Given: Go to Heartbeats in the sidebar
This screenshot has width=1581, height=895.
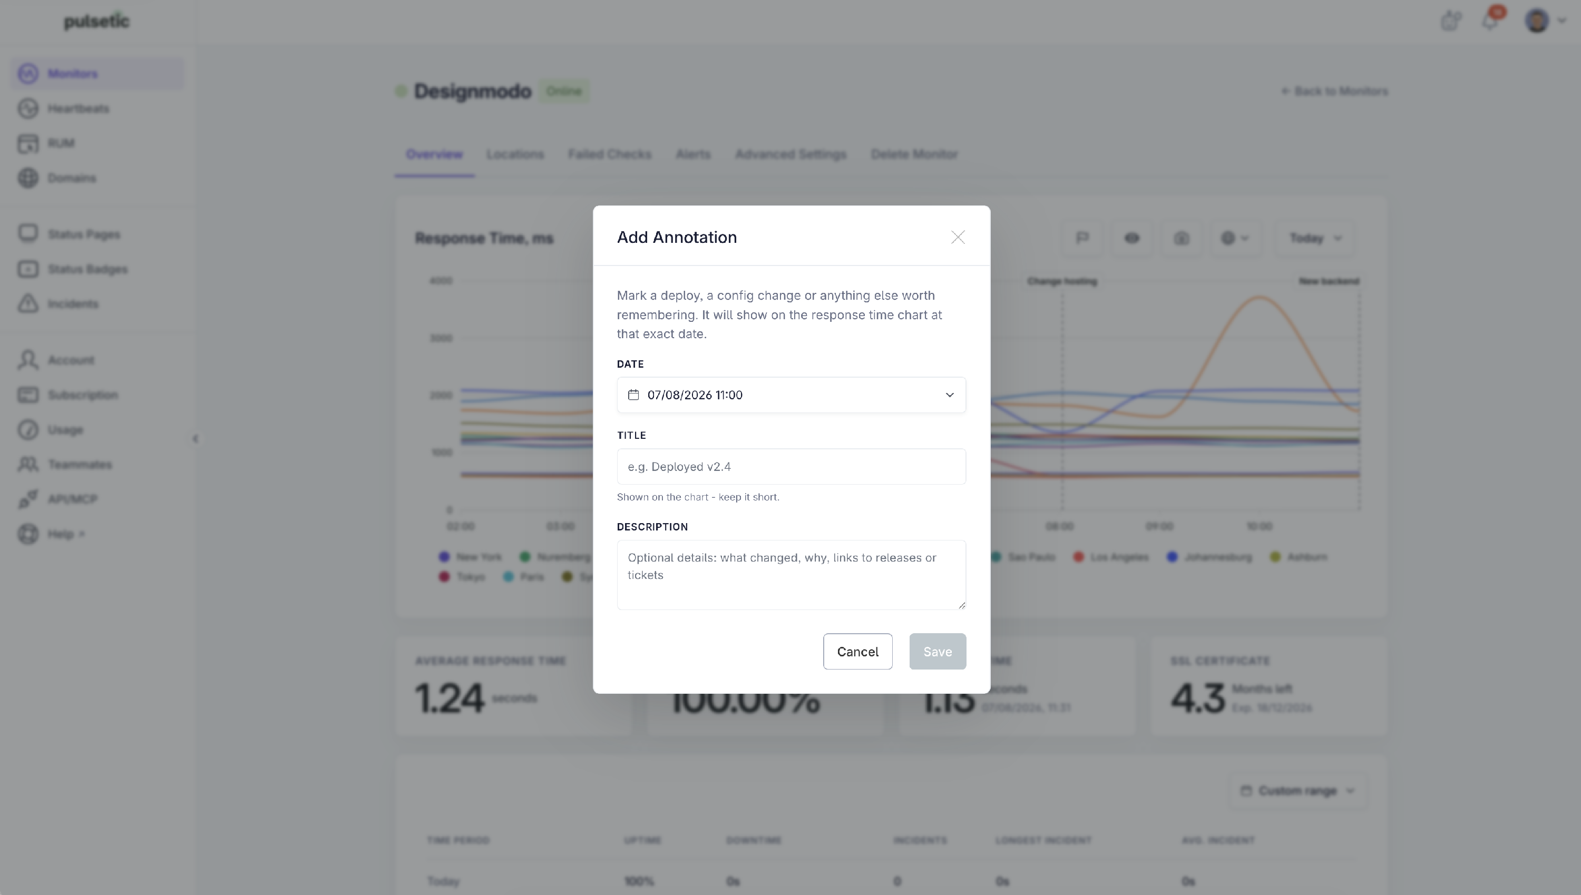Looking at the screenshot, I should [x=78, y=109].
